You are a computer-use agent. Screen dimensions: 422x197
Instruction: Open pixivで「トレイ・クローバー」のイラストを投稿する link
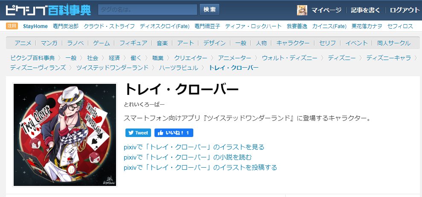tap(200, 168)
